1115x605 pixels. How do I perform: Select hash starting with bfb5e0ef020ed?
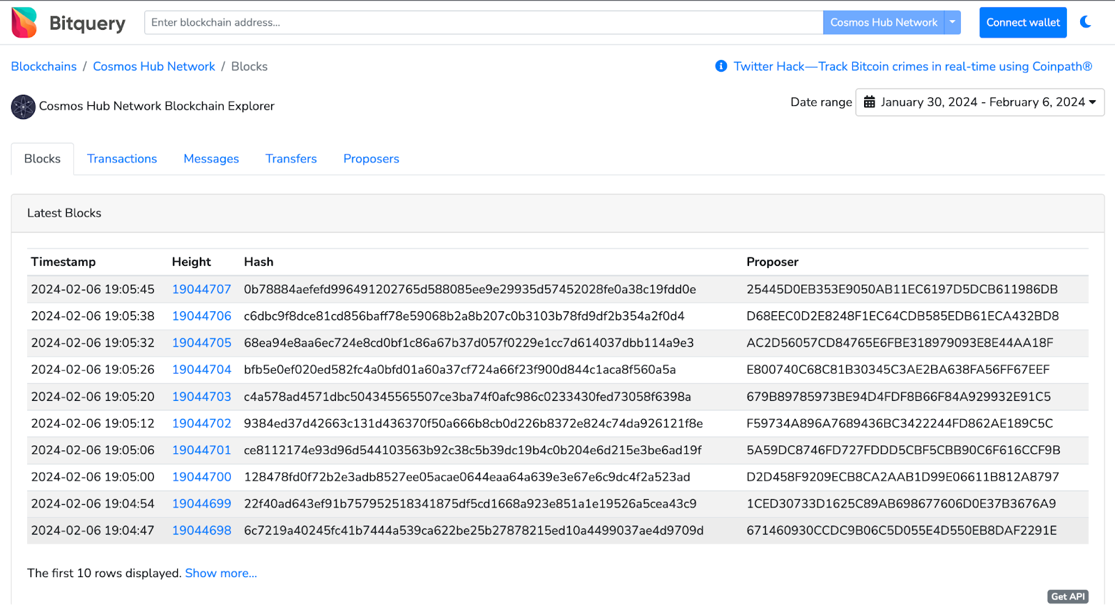tap(460, 370)
